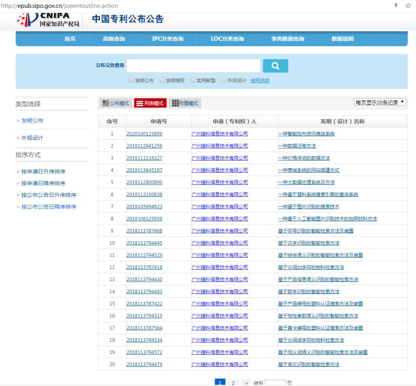
Task: Click the lightning bolt icon in address bar
Action: pos(397,5)
